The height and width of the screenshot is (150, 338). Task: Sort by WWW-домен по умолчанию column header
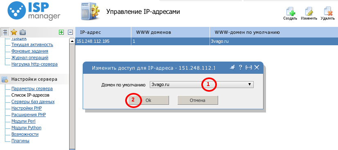coord(274,32)
